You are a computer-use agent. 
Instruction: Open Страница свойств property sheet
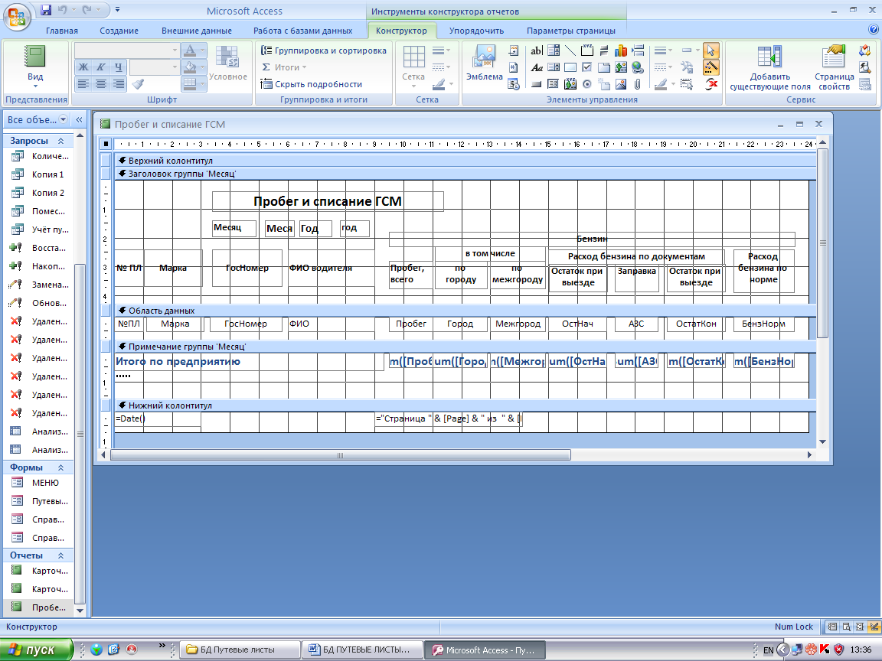835,69
